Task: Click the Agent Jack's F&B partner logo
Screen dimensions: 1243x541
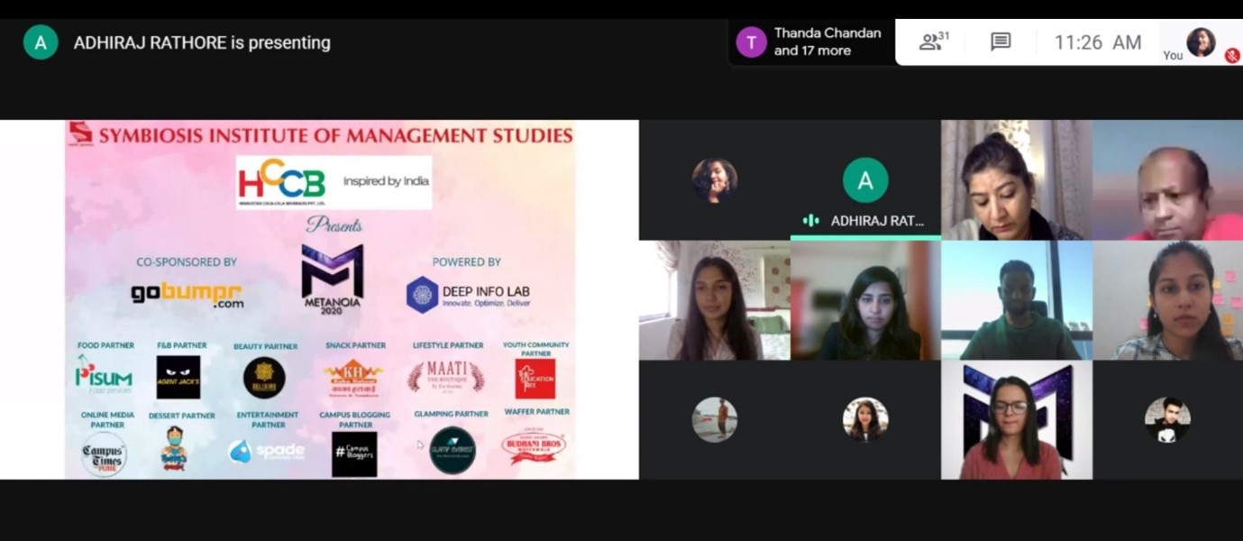Action: click(178, 377)
